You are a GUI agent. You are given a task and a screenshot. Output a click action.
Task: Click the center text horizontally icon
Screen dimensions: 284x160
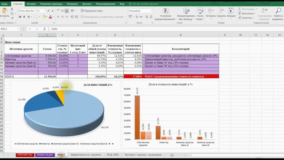tap(62, 17)
